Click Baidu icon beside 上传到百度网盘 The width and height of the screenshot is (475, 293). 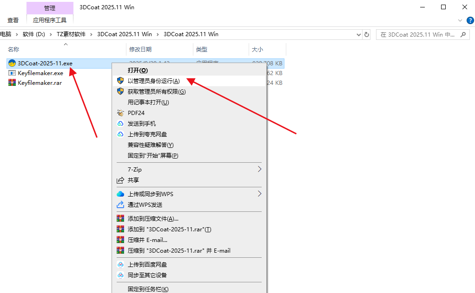tap(120, 264)
